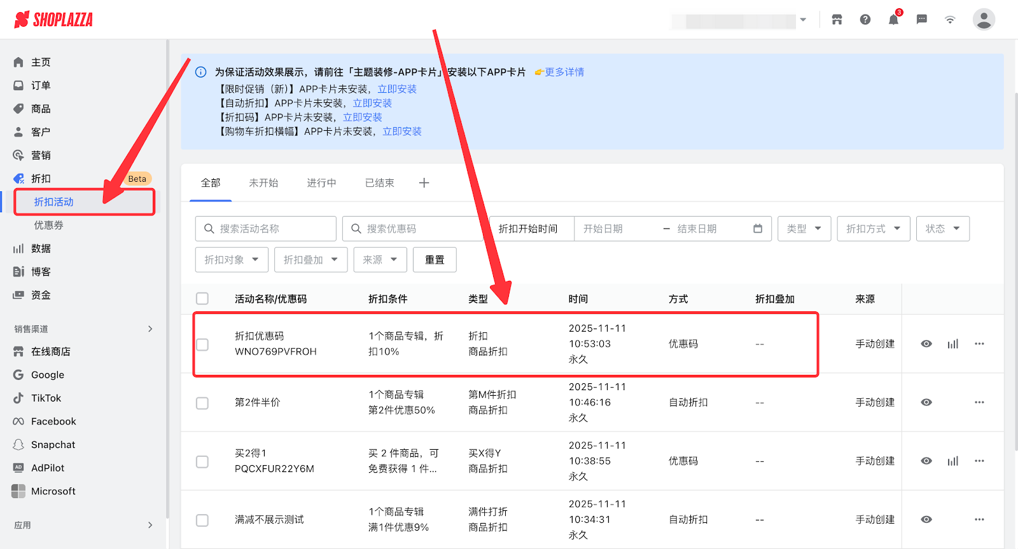Click eye icon for 买2得1 row
This screenshot has height=549, width=1018.
(926, 461)
